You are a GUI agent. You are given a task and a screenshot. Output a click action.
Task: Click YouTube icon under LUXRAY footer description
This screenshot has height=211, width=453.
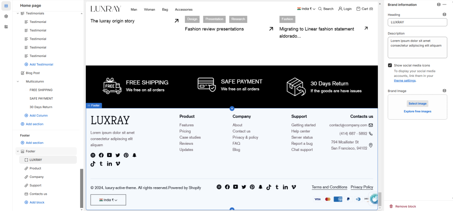[x=109, y=155]
